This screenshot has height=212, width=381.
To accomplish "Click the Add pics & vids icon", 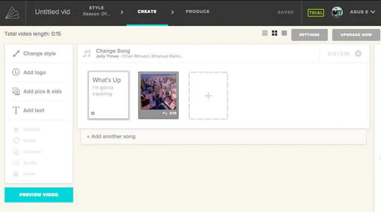I will (16, 91).
